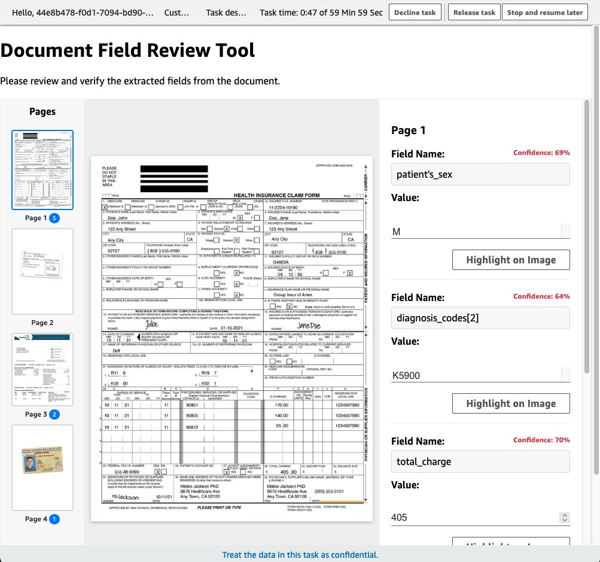Open the truncated Customer header item
The width and height of the screenshot is (600, 562).
[176, 13]
